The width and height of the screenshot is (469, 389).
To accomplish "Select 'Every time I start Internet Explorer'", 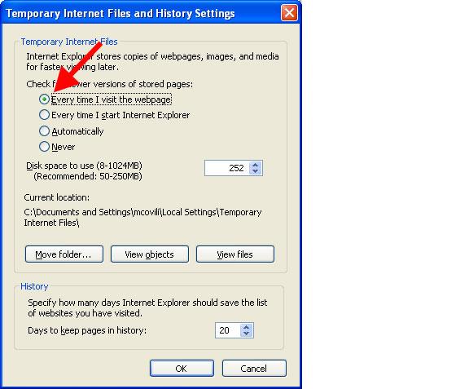I will tap(44, 115).
